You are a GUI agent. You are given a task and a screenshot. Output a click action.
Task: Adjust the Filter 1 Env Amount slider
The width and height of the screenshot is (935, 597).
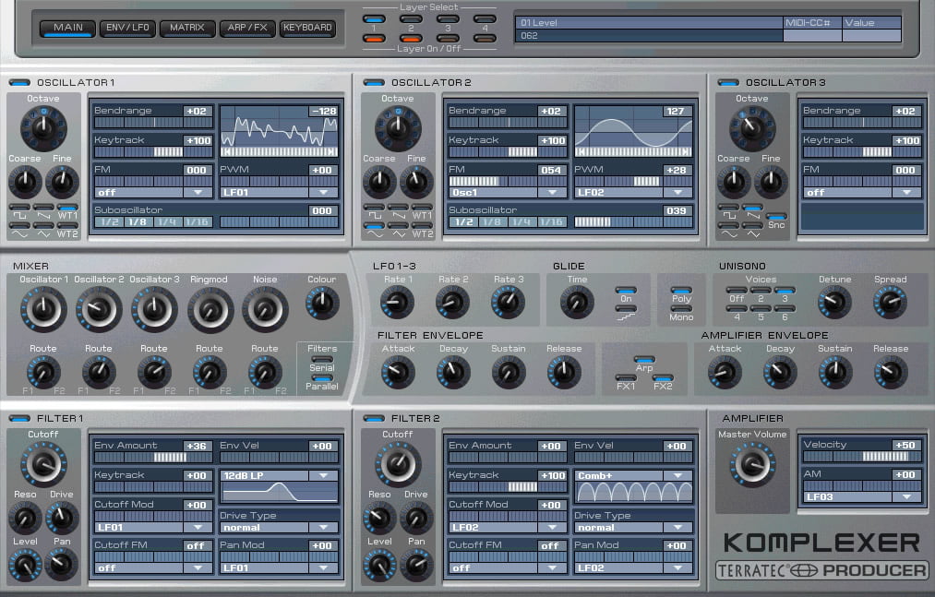[152, 457]
